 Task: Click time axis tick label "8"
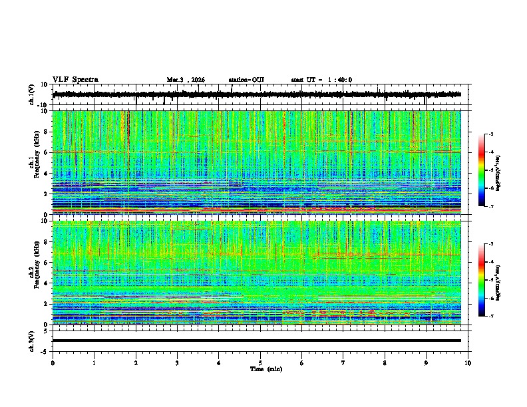(x=385, y=363)
